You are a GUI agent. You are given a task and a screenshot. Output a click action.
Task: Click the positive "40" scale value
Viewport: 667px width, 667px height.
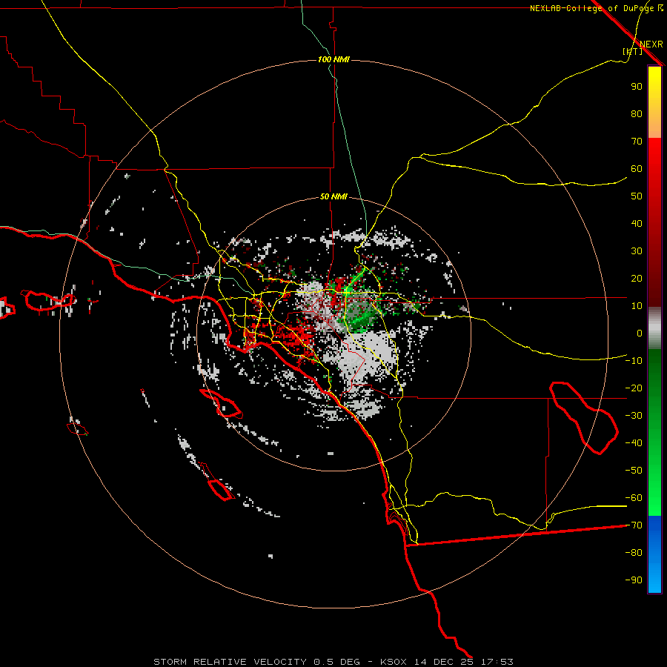(x=637, y=223)
